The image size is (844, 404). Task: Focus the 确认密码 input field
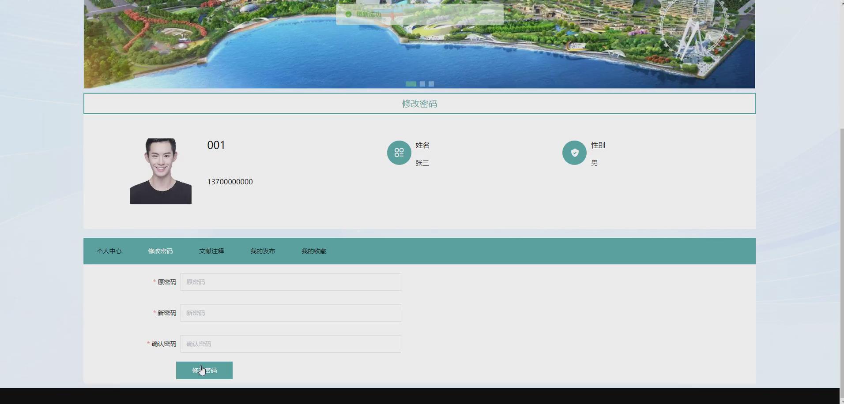291,344
